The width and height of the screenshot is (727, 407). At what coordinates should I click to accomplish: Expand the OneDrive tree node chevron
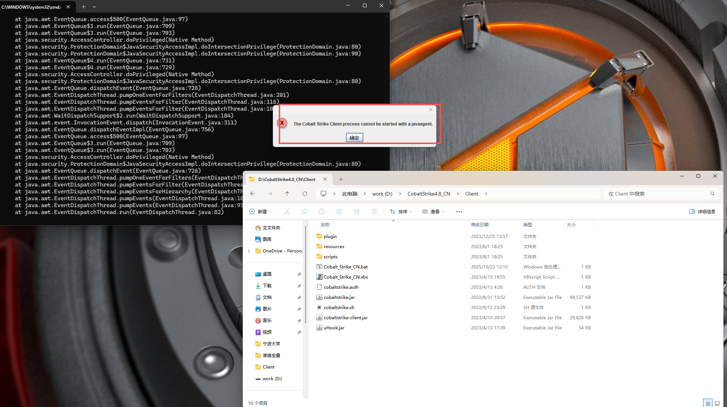(249, 251)
